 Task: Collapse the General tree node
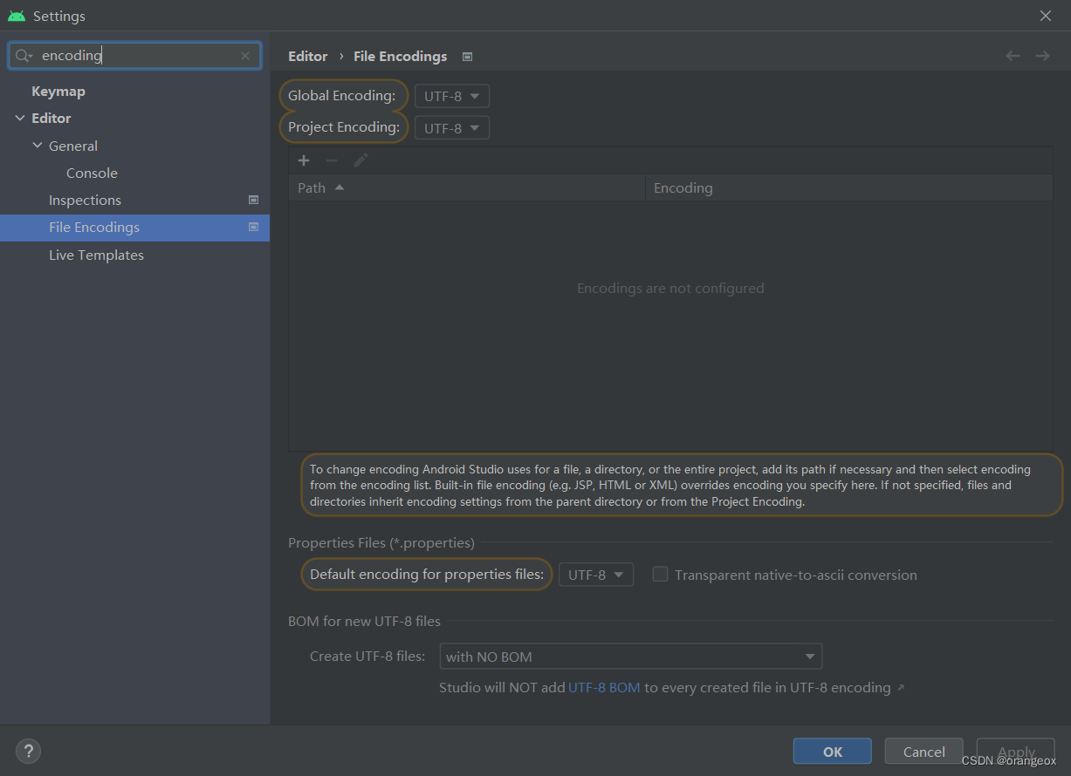(x=38, y=146)
